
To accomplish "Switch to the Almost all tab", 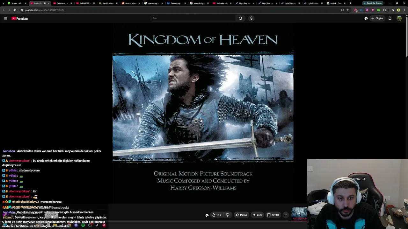I will click(x=131, y=3).
